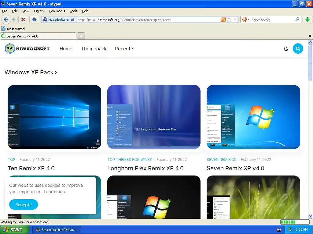Click the tray icon beside the clock
The width and height of the screenshot is (313, 234).
click(290, 230)
